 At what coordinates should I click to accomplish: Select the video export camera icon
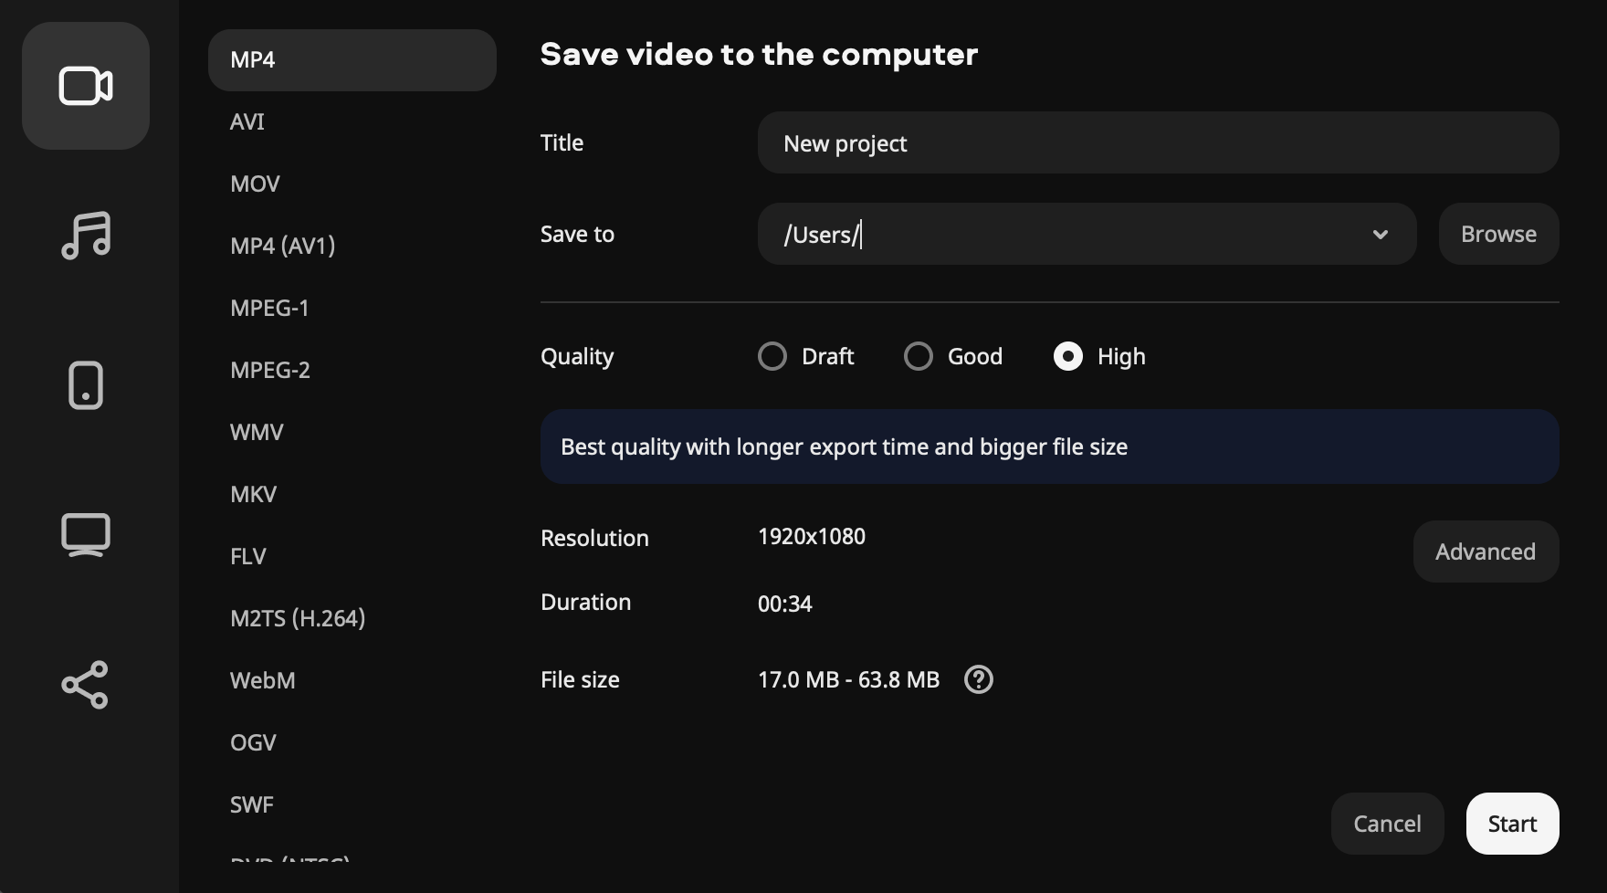point(86,86)
